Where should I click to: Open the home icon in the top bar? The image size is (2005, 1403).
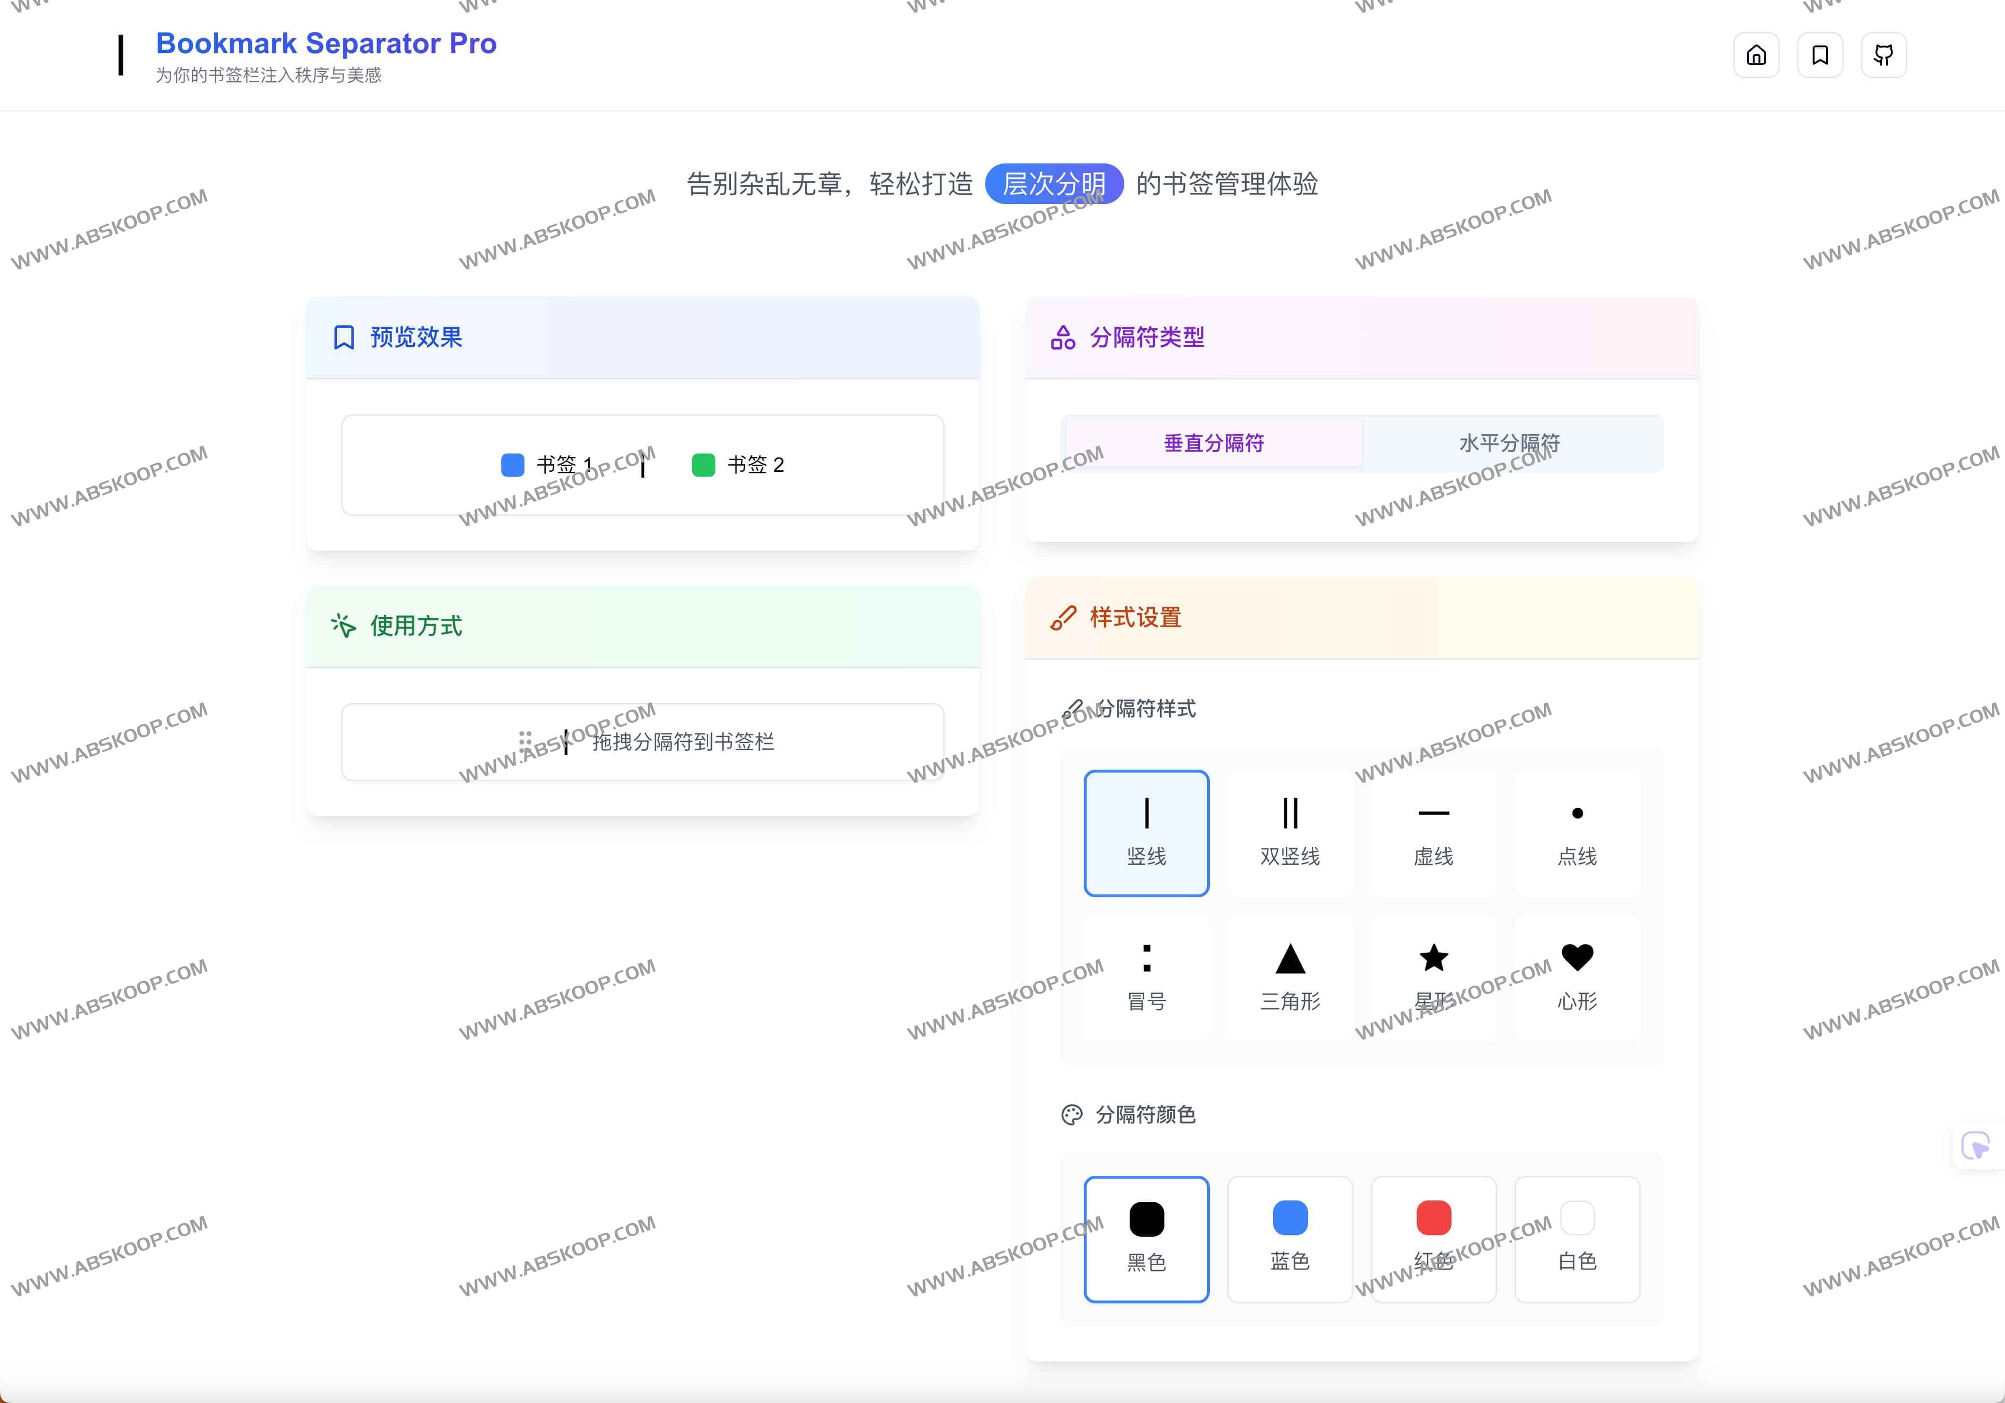point(1756,54)
